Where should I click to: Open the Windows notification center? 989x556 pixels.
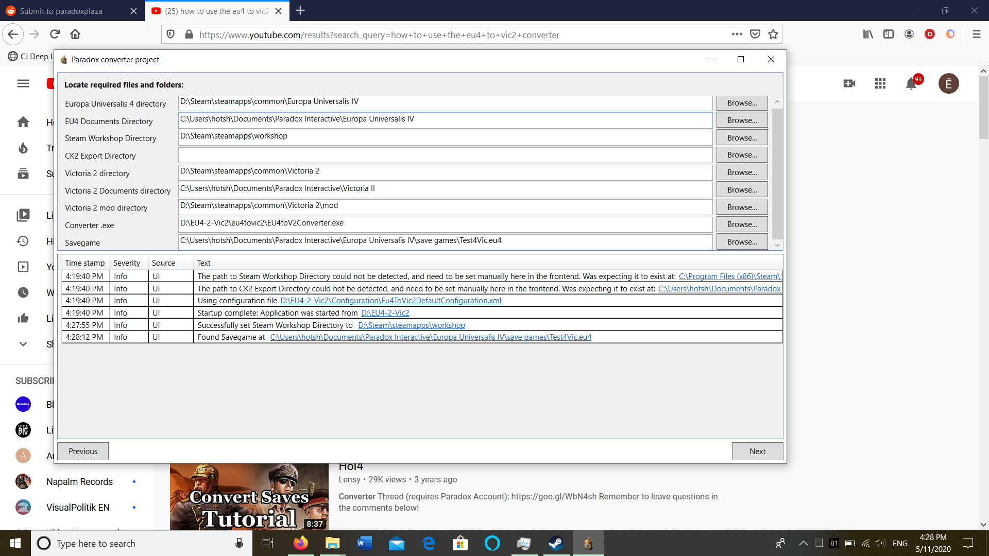click(968, 543)
